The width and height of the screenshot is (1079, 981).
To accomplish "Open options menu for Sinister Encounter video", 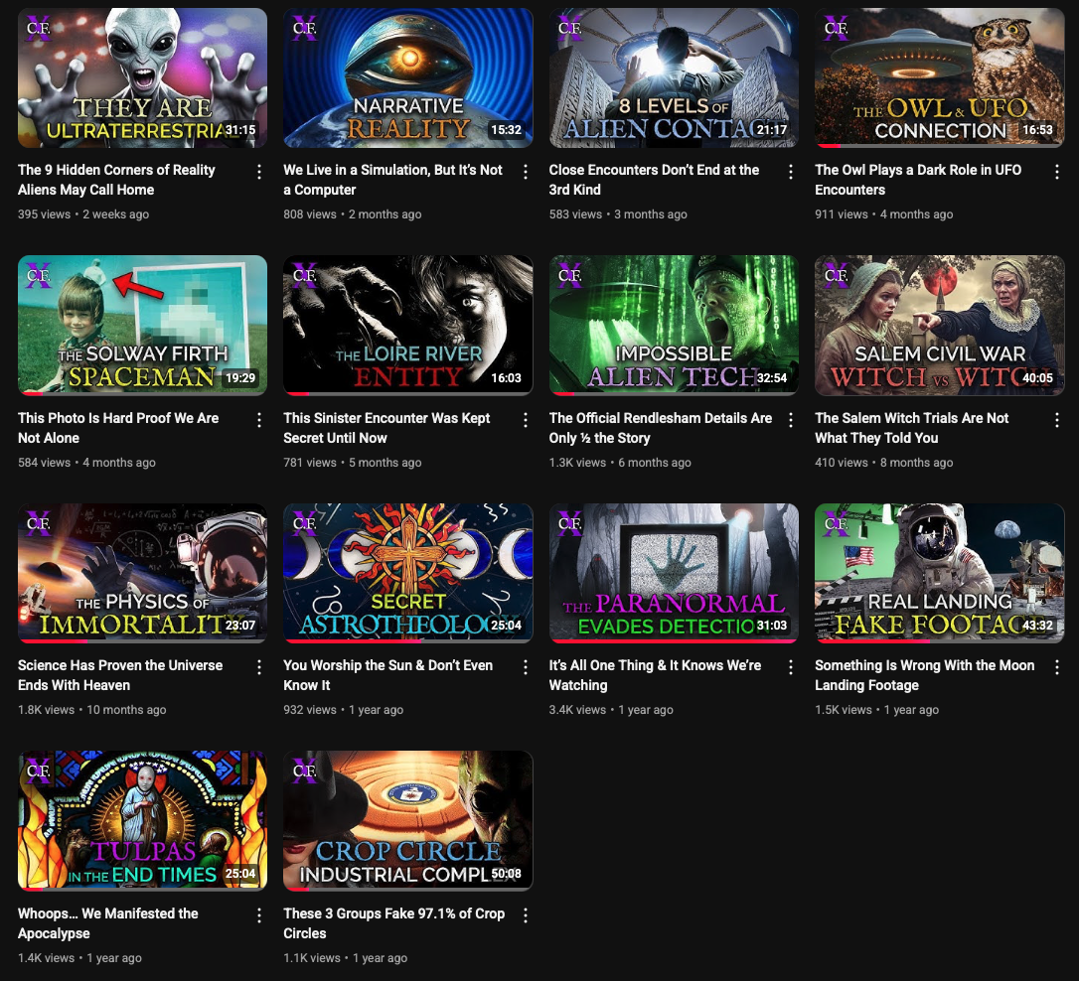I will tap(525, 420).
